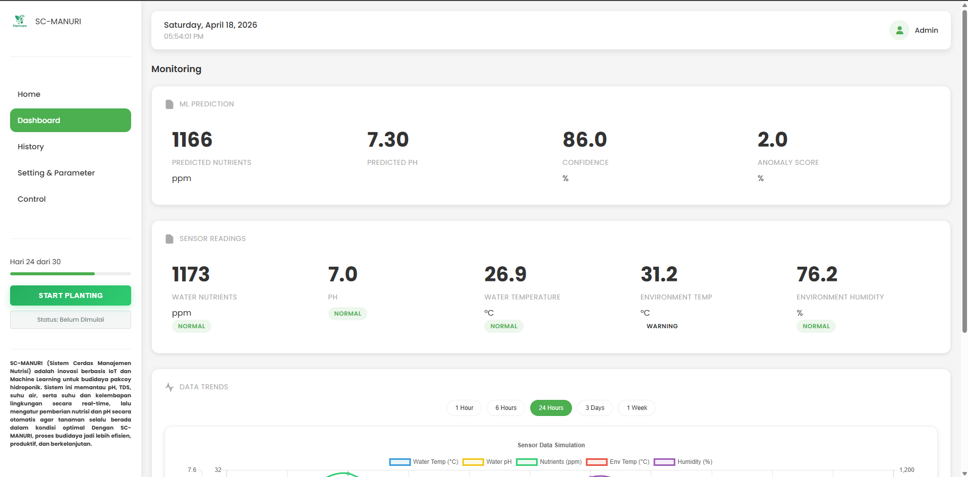Image resolution: width=968 pixels, height=477 pixels.
Task: Click the date Saturday, April 18, 2026
Action: (x=210, y=25)
